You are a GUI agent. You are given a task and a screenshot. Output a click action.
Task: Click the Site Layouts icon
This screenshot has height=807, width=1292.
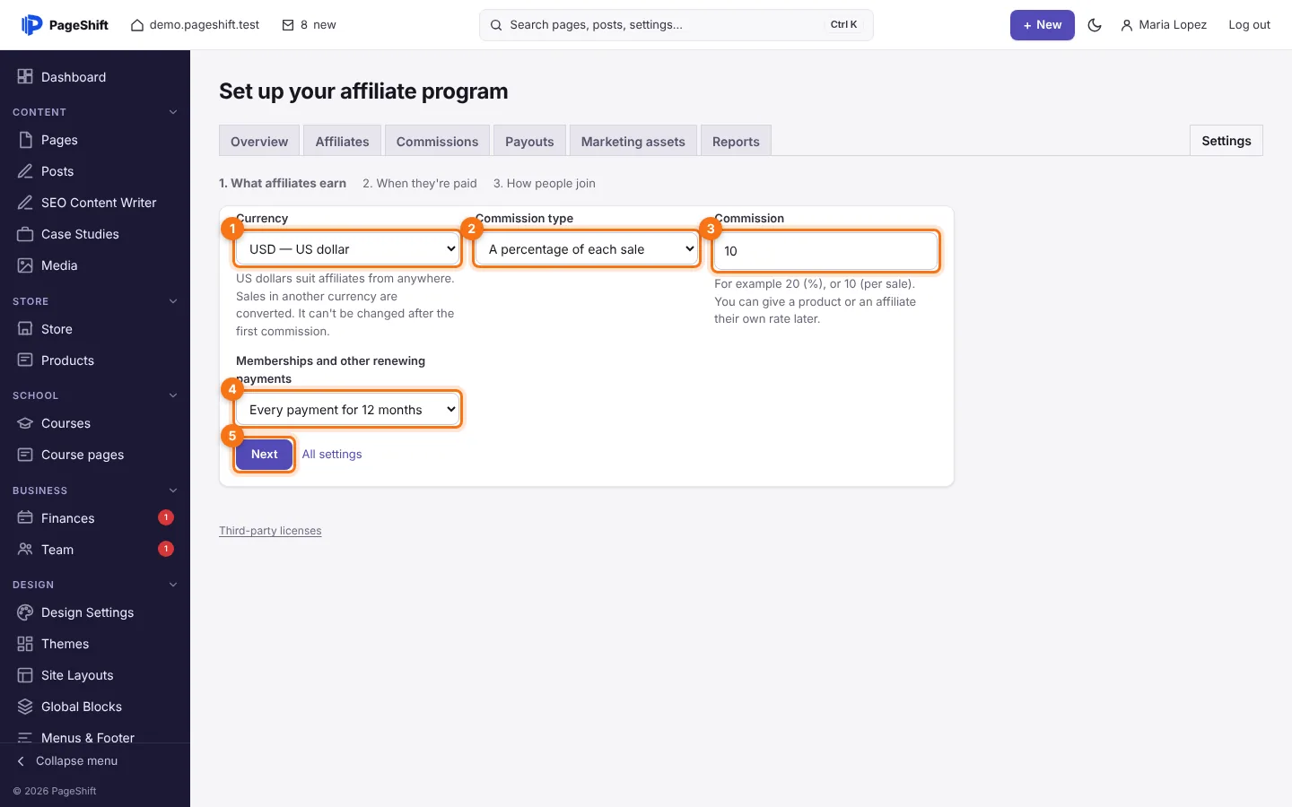point(25,675)
